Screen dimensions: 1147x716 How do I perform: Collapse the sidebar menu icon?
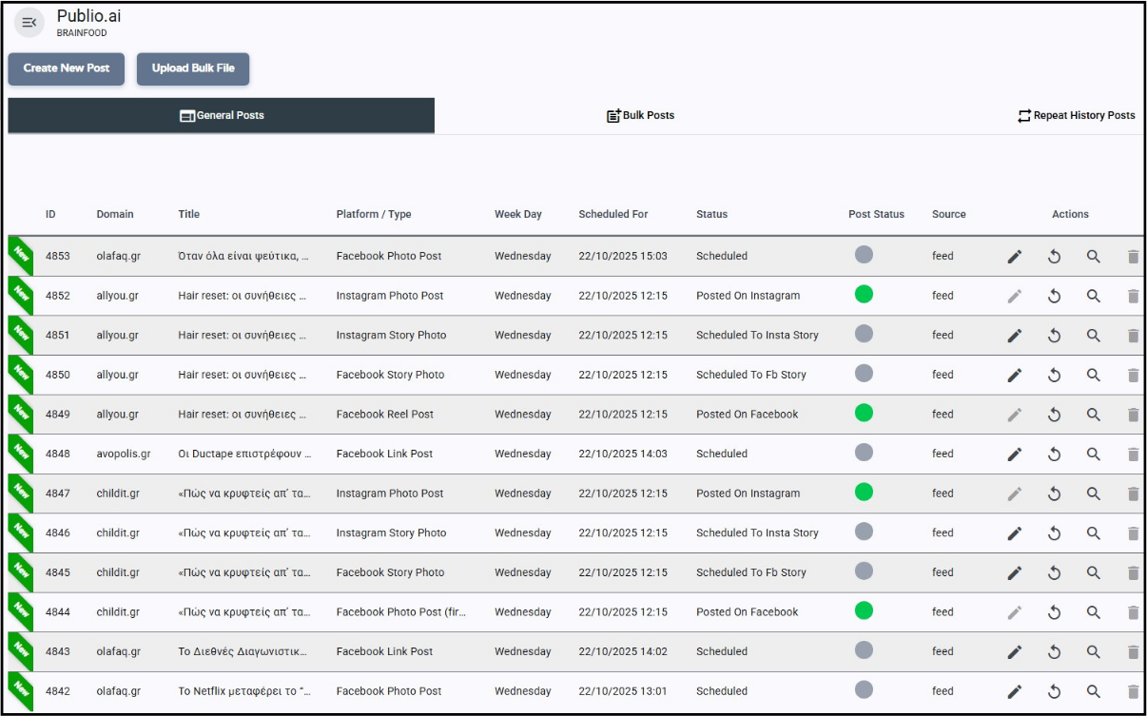pyautogui.click(x=29, y=23)
